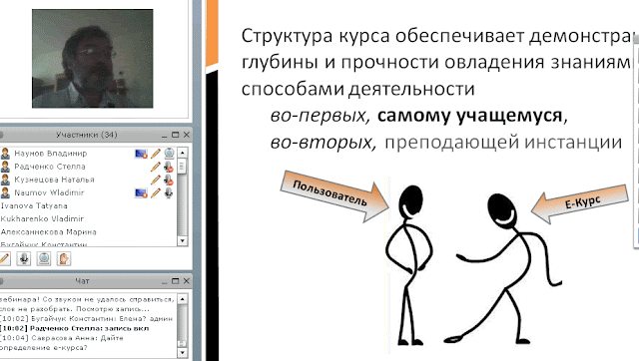Click muted microphone icon for Радченко Стелла
This screenshot has height=361, width=639.
[169, 167]
